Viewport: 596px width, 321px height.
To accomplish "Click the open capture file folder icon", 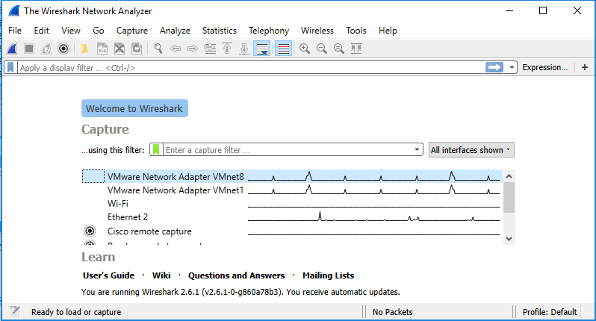I will click(x=84, y=49).
